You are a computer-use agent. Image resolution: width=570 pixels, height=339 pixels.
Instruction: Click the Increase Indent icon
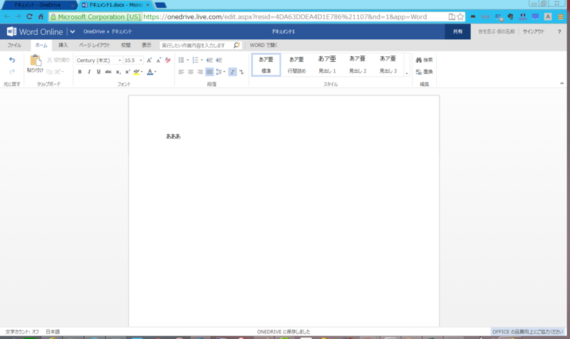coord(219,60)
